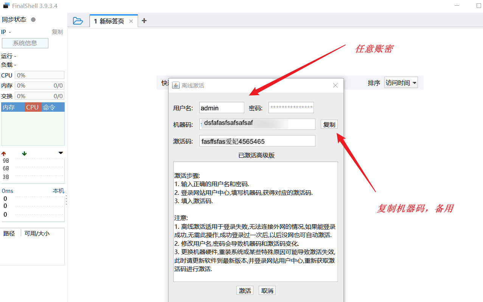Focus the 用户名 input field
The width and height of the screenshot is (483, 302).
pos(222,108)
